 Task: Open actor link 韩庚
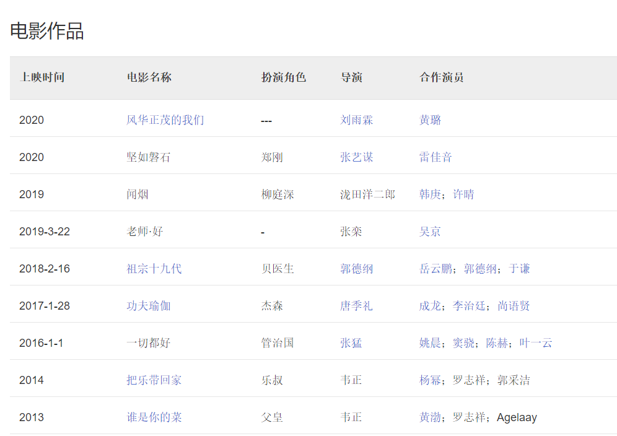tap(430, 194)
